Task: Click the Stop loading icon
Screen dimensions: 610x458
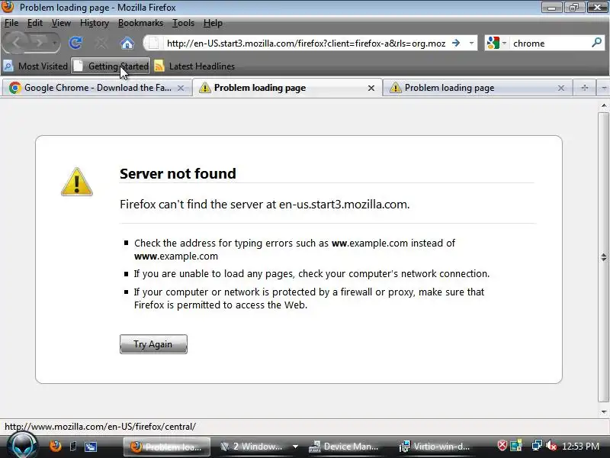Action: pyautogui.click(x=101, y=43)
